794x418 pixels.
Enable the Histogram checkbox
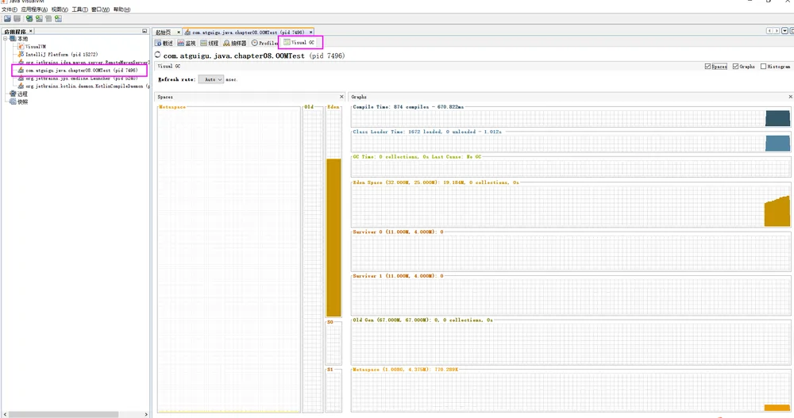coord(763,67)
